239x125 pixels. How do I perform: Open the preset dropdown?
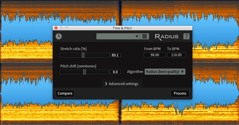coord(118,36)
